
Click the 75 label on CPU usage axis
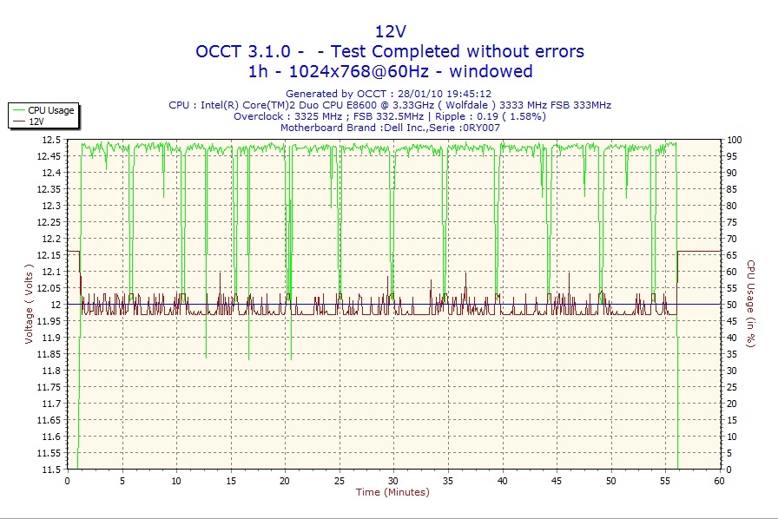(732, 222)
